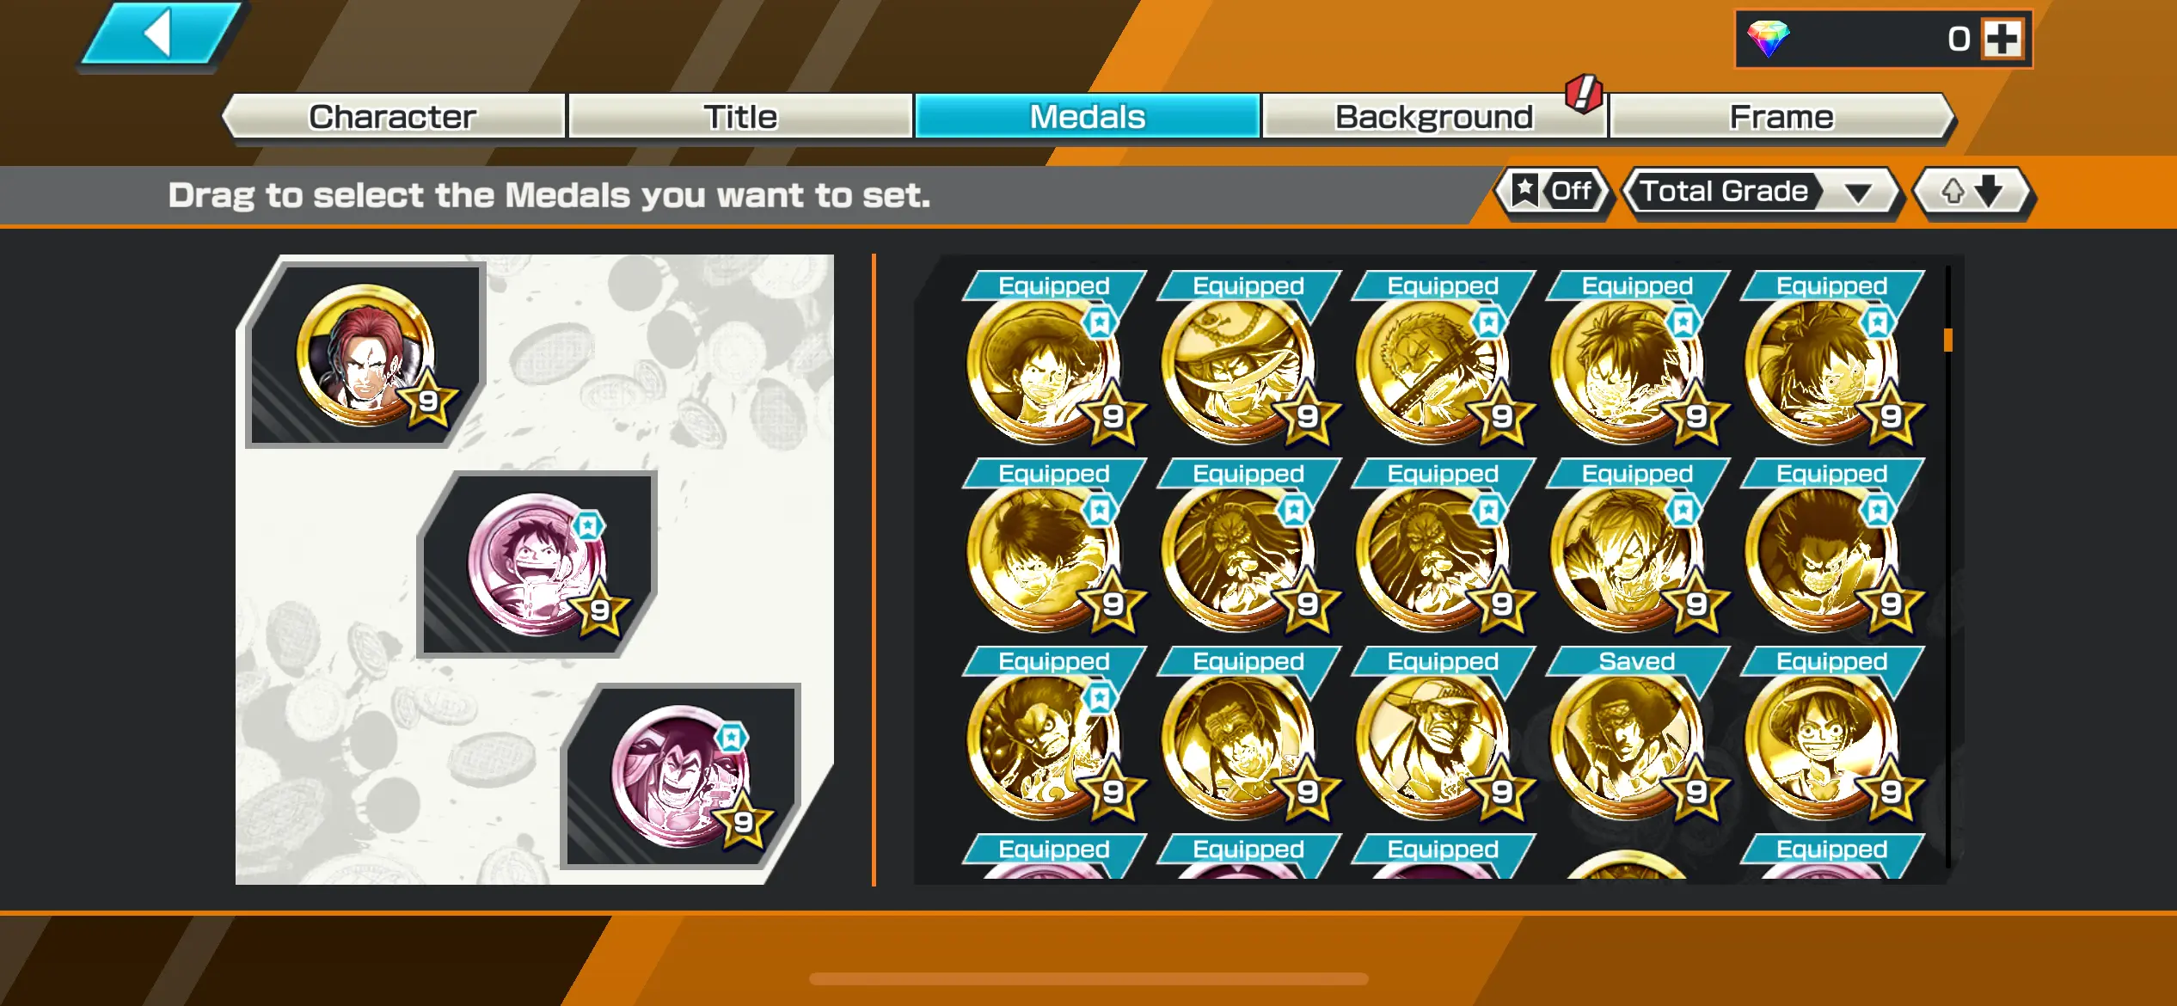Open the Frame tab
Viewport: 2177px width, 1006px height.
(x=1781, y=116)
